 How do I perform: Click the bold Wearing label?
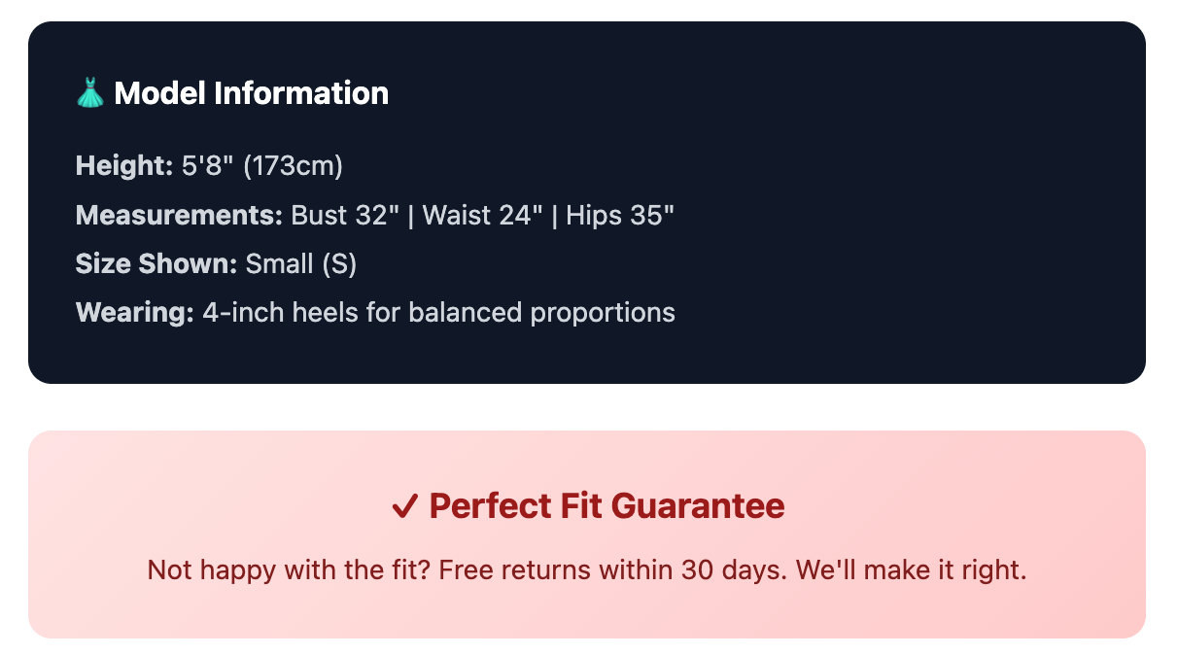tap(135, 312)
